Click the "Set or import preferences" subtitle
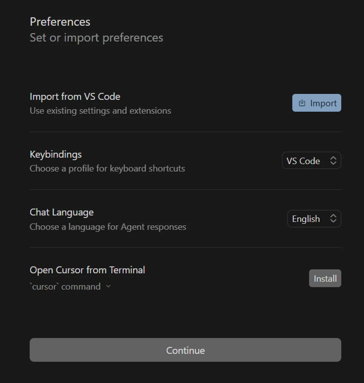364x383 pixels. pyautogui.click(x=96, y=38)
